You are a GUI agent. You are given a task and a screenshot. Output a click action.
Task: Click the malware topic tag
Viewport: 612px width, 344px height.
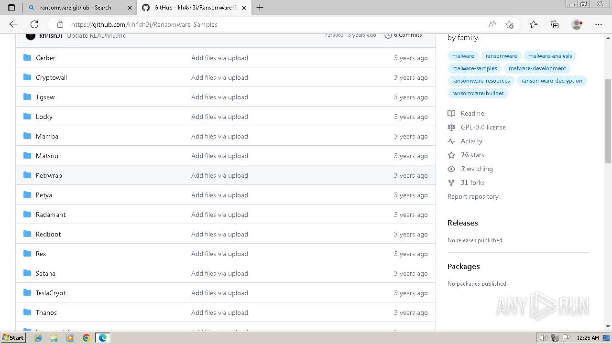[x=463, y=56]
